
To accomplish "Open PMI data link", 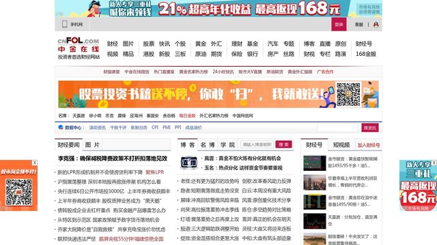I will coord(167,127).
